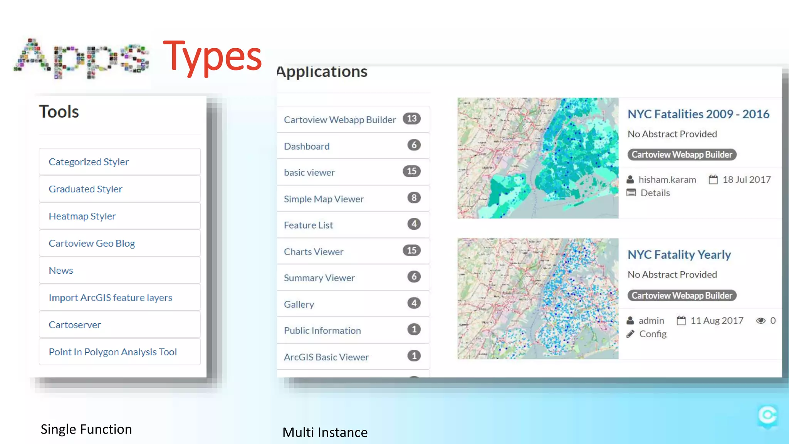Select the Dashboard application category
The width and height of the screenshot is (789, 444).
click(x=307, y=146)
